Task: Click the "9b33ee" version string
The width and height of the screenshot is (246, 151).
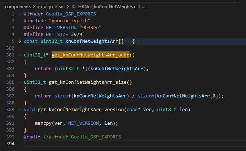Action: [91, 28]
